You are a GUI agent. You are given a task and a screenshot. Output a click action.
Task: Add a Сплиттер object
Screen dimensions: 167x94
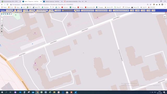point(58,10)
